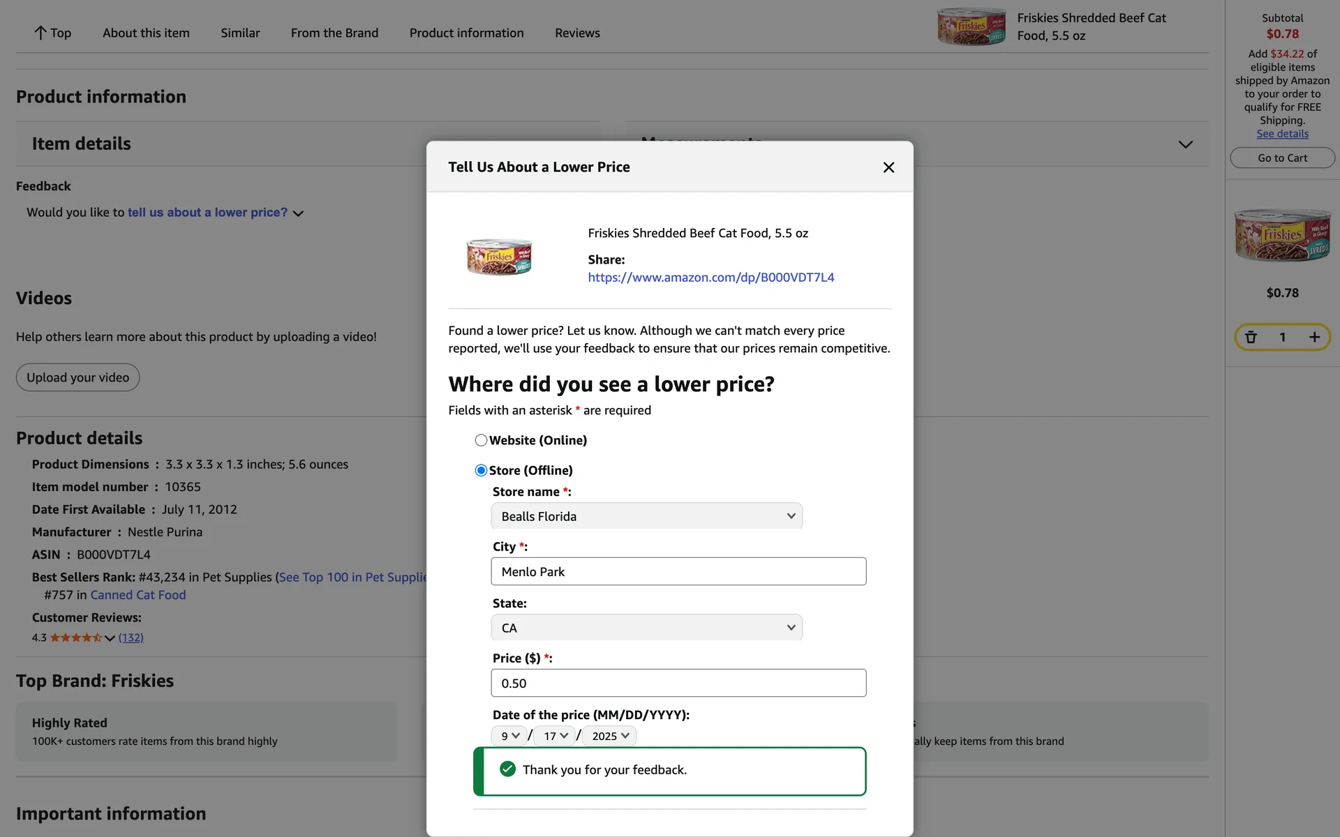Go to Product information tab

click(466, 33)
